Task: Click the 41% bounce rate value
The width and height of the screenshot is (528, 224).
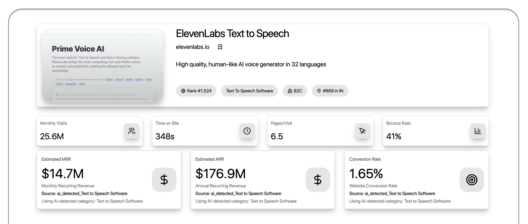Action: pos(393,136)
